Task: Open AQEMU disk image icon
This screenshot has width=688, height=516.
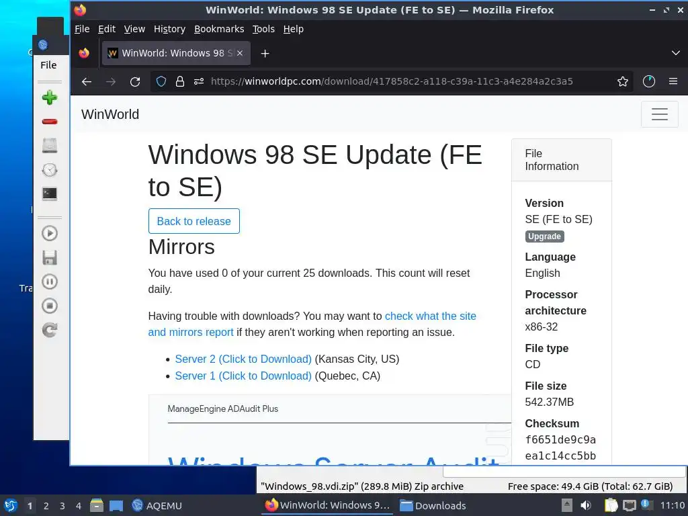Action: pyautogui.click(x=50, y=146)
